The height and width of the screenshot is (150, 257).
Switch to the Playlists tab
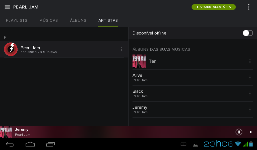(x=17, y=20)
